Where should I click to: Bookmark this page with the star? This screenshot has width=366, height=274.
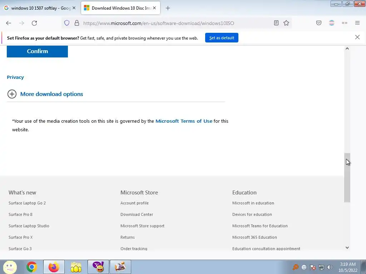click(x=286, y=23)
